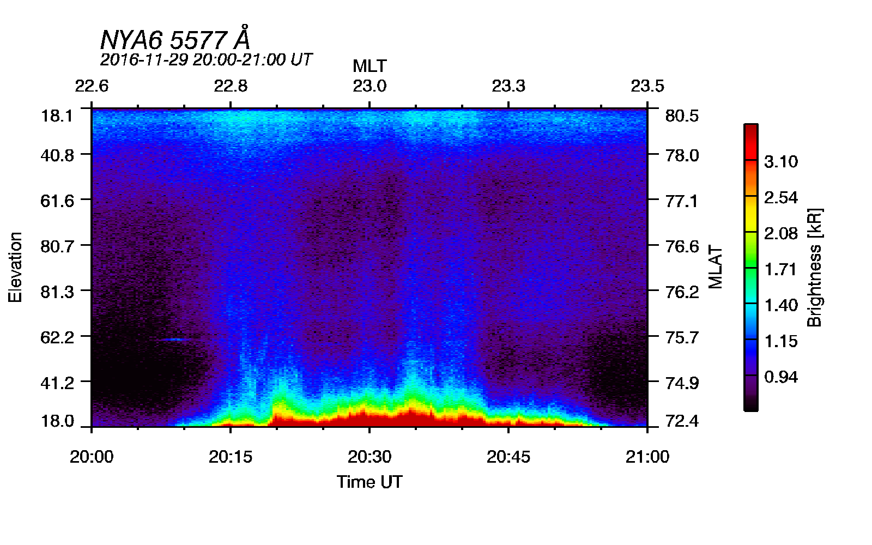Click the "Elevation" left axis label
The image size is (872, 545).
pos(15,267)
